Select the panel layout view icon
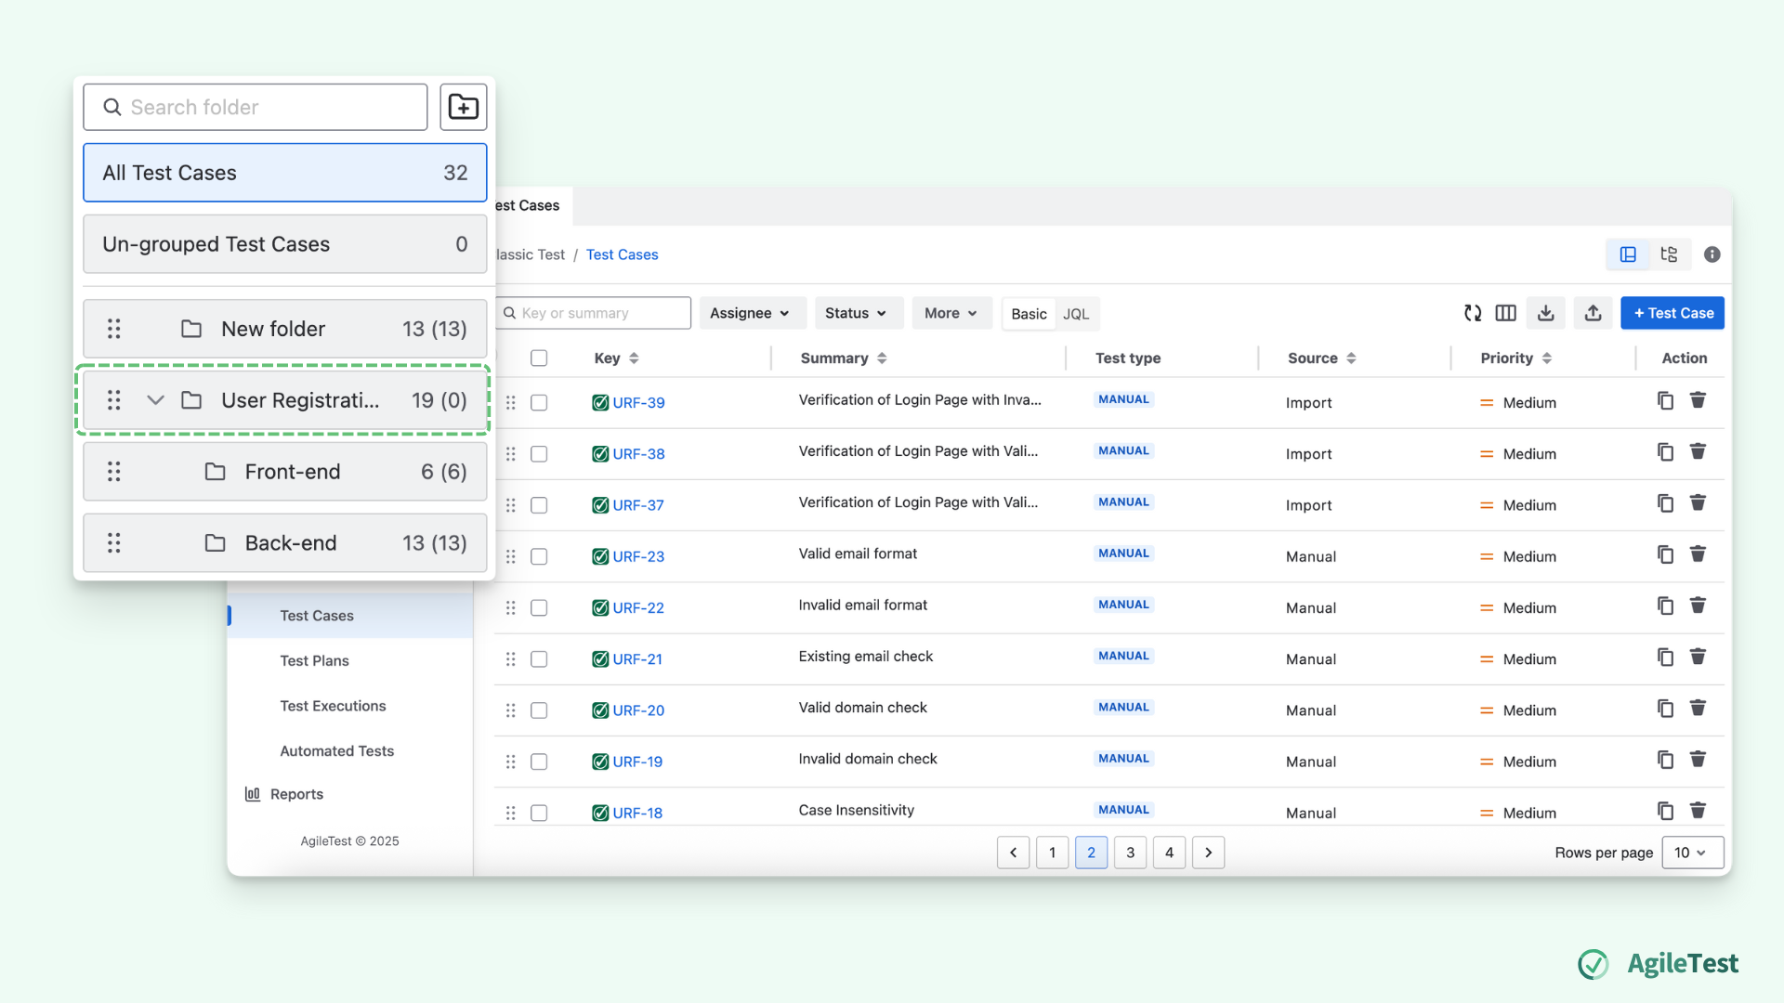Viewport: 1784px width, 1003px height. point(1627,254)
